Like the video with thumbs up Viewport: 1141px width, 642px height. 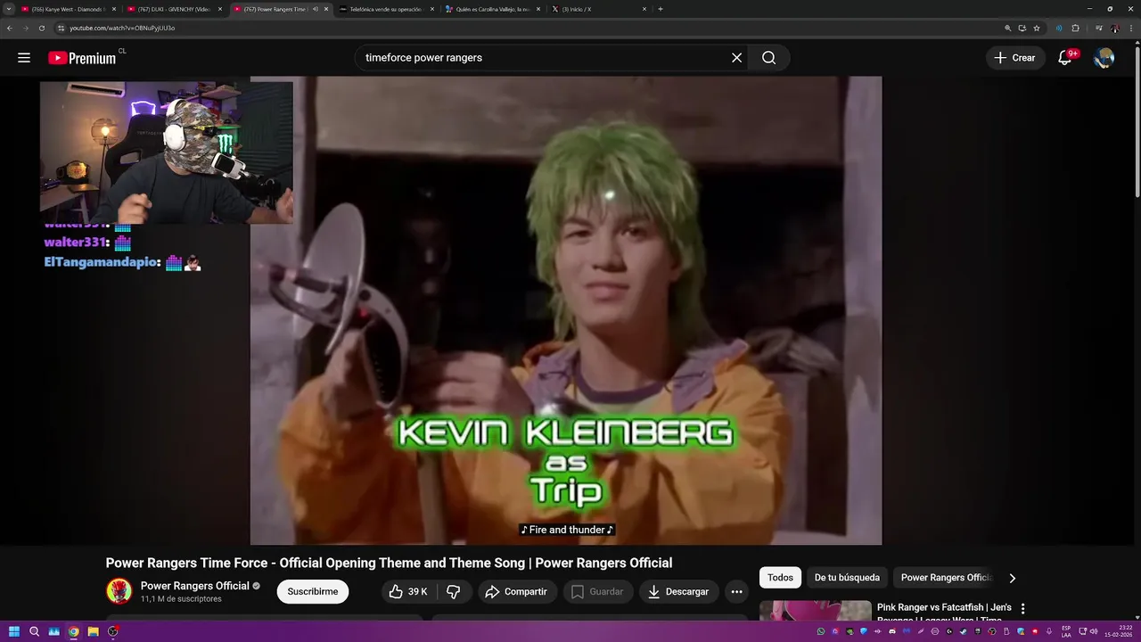pyautogui.click(x=408, y=591)
